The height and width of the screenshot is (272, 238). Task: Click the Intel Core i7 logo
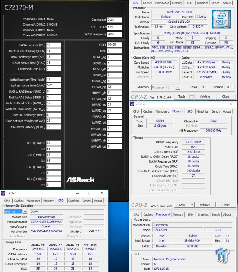[x=221, y=19]
